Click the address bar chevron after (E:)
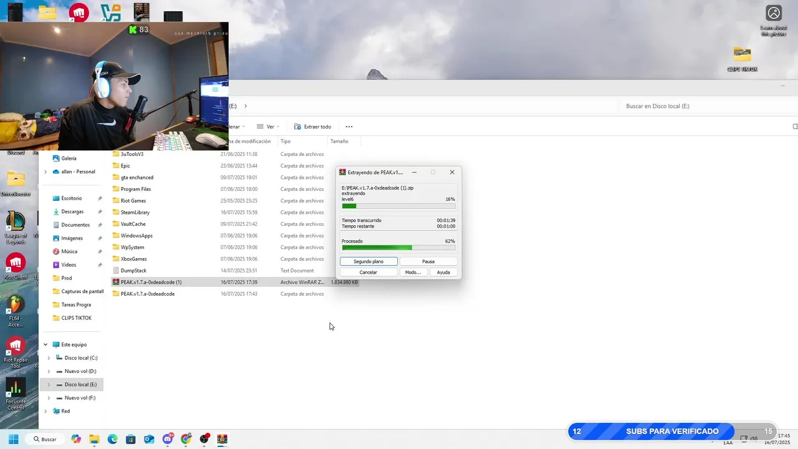Image resolution: width=798 pixels, height=449 pixels. click(246, 106)
